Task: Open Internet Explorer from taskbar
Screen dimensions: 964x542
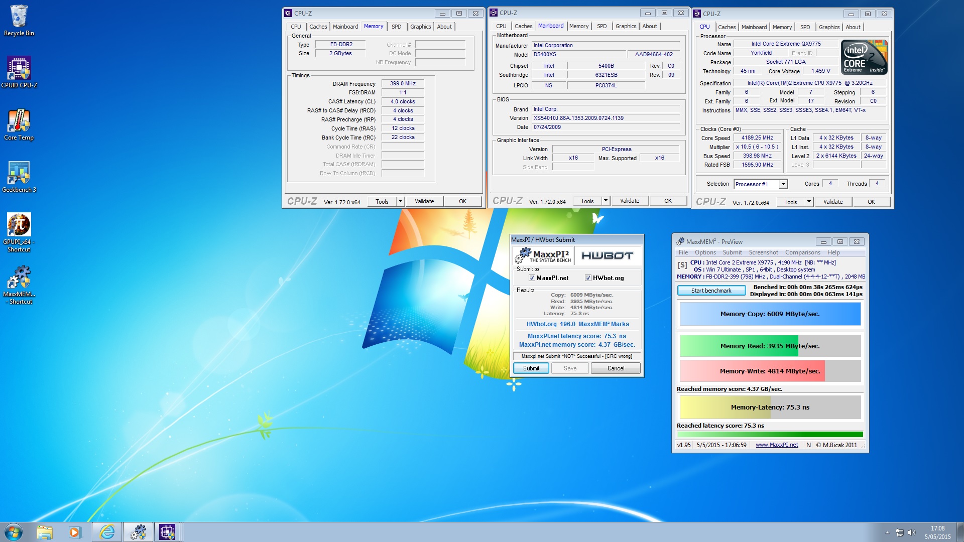Action: 107,532
